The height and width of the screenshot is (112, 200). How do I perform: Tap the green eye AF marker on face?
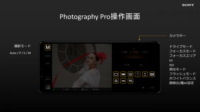(91, 58)
